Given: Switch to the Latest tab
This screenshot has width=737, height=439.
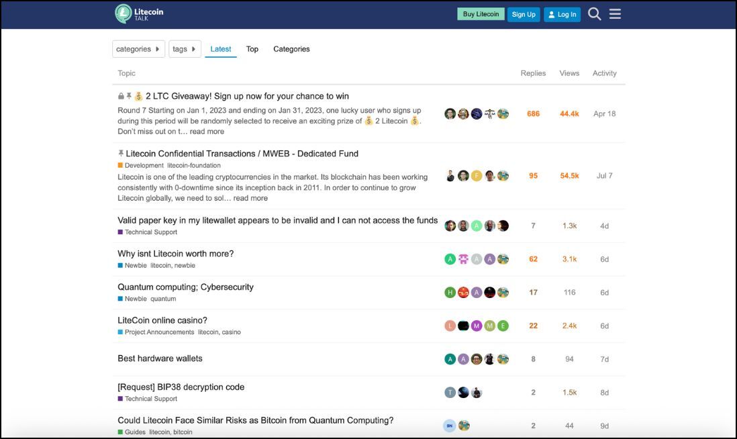Looking at the screenshot, I should coord(220,49).
